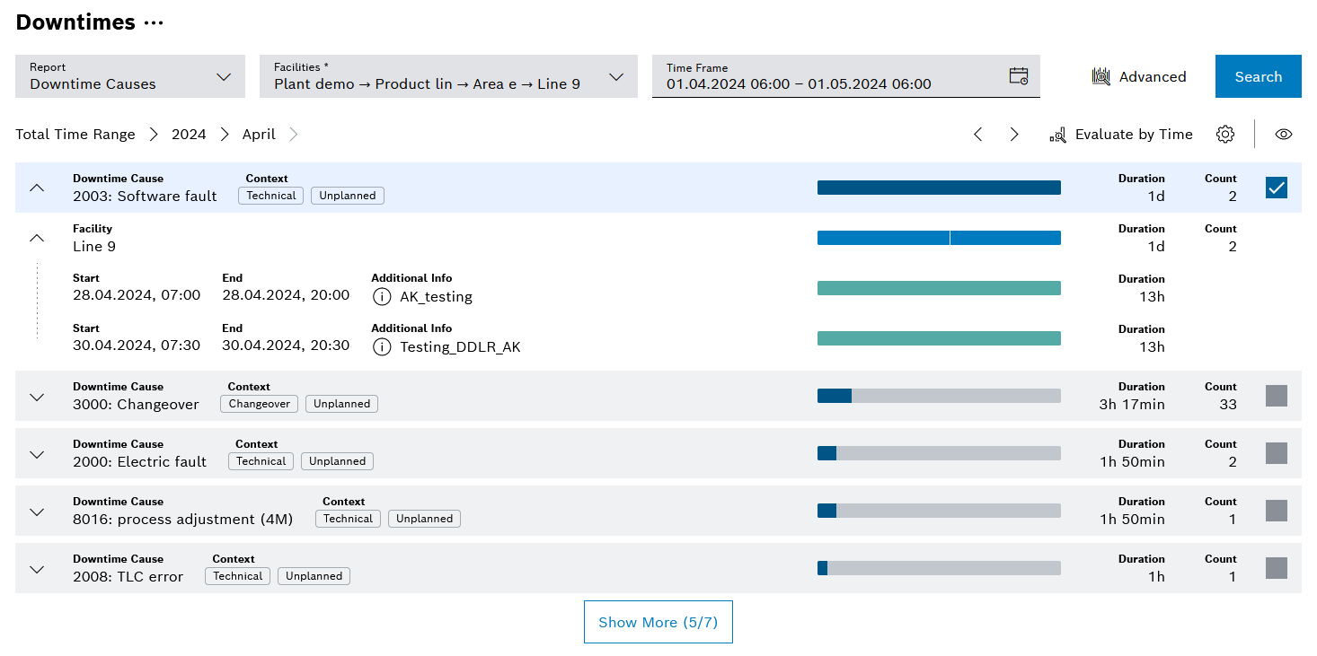Click the Line 9 blue duration bar
The width and height of the screenshot is (1317, 656).
click(939, 238)
